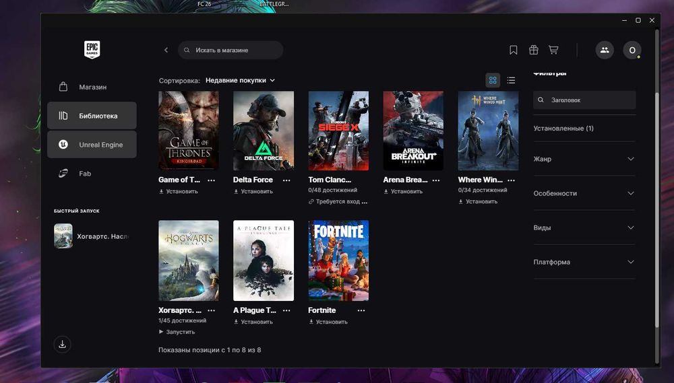This screenshot has height=383, width=674.
Task: Focus the store search field
Action: [x=231, y=50]
